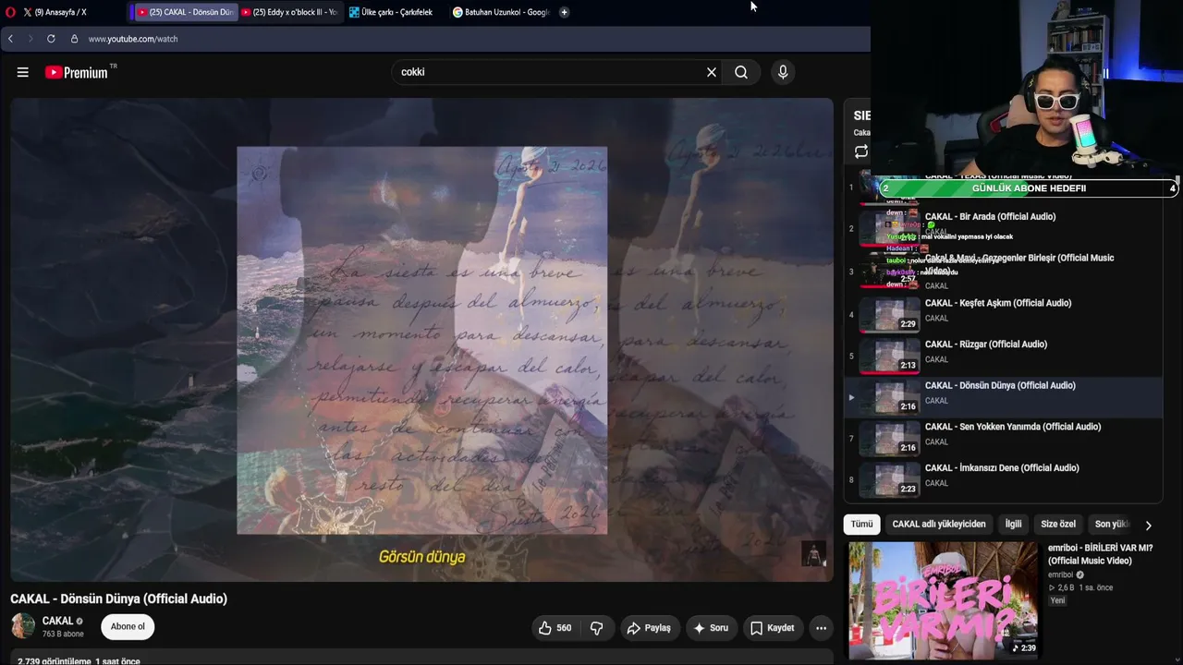Select the İlgili filter chip

1014,524
